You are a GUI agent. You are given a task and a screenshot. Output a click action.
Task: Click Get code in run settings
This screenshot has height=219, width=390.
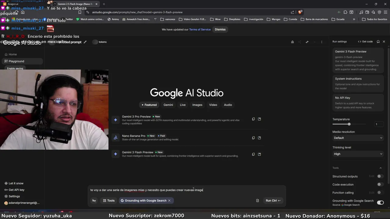pyautogui.click(x=365, y=42)
